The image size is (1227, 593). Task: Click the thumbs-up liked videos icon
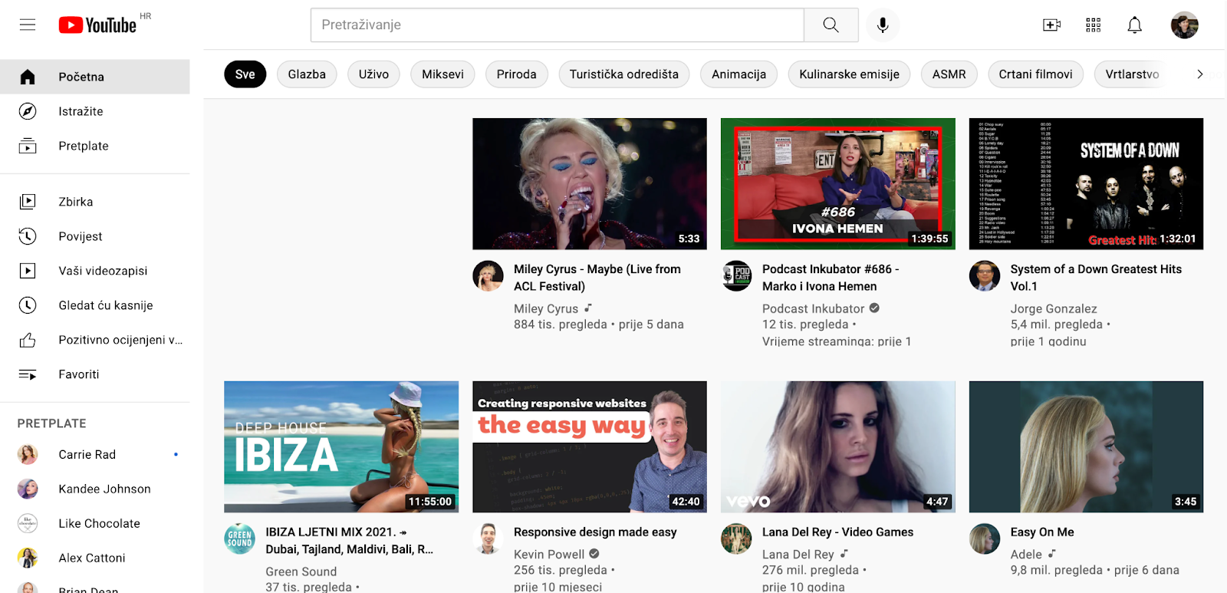click(28, 340)
